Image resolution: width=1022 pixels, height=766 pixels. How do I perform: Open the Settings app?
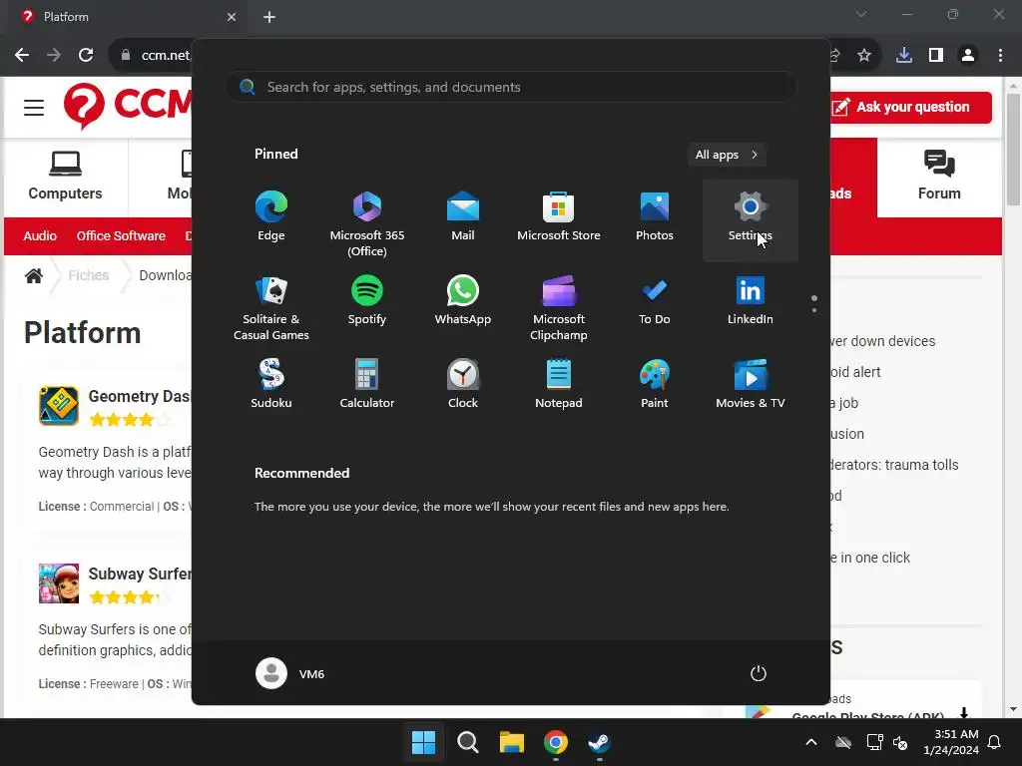coord(751,219)
